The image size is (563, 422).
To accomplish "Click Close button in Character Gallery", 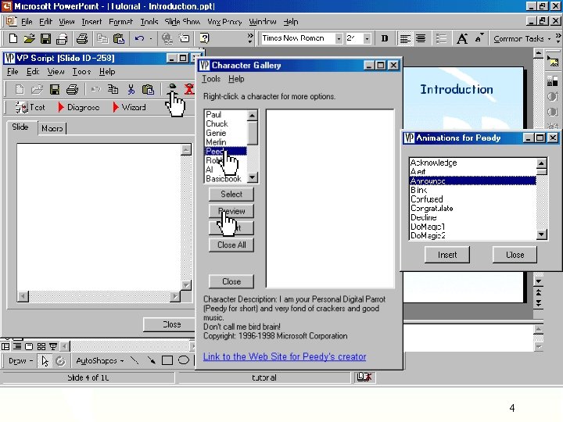I will tap(231, 281).
